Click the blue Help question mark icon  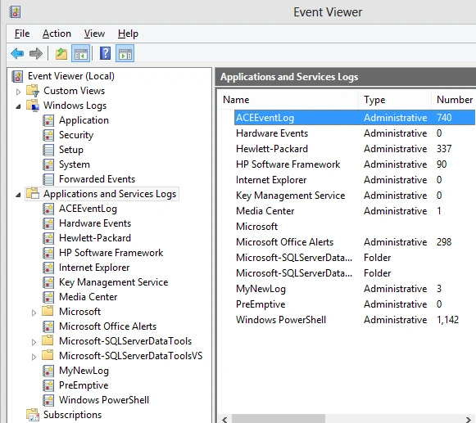[106, 53]
